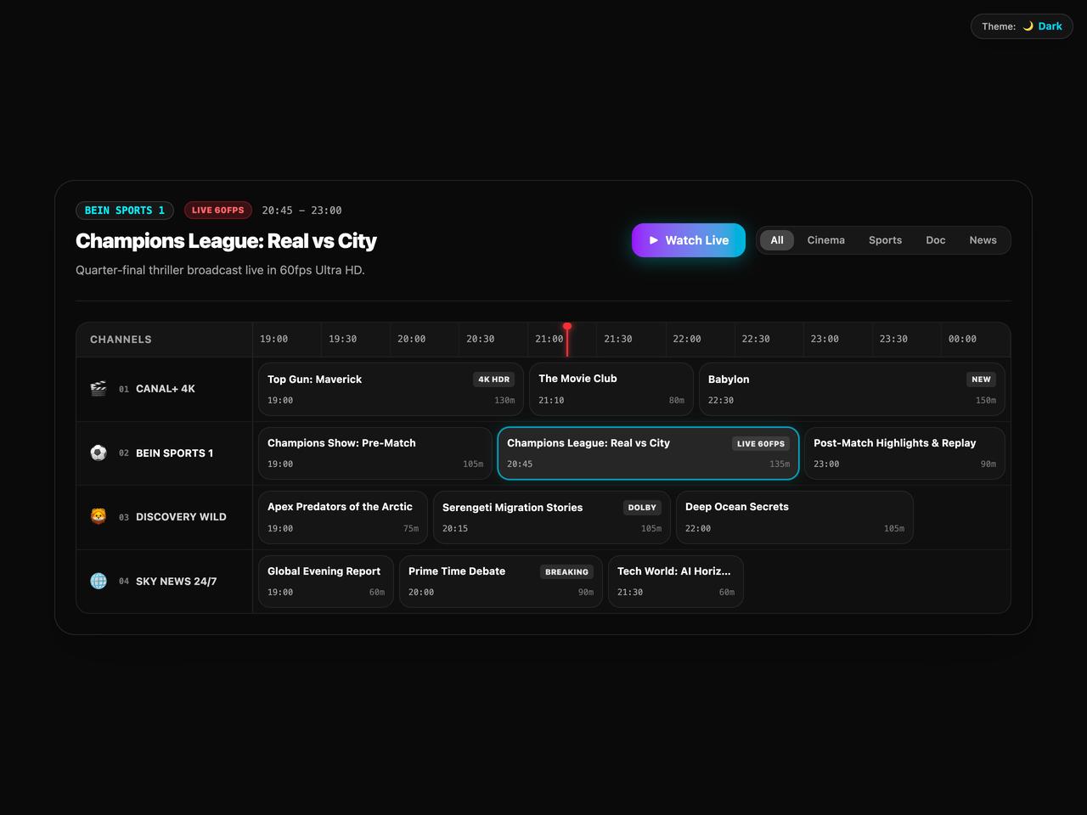Click the 00:00 time slot header

pyautogui.click(x=975, y=339)
